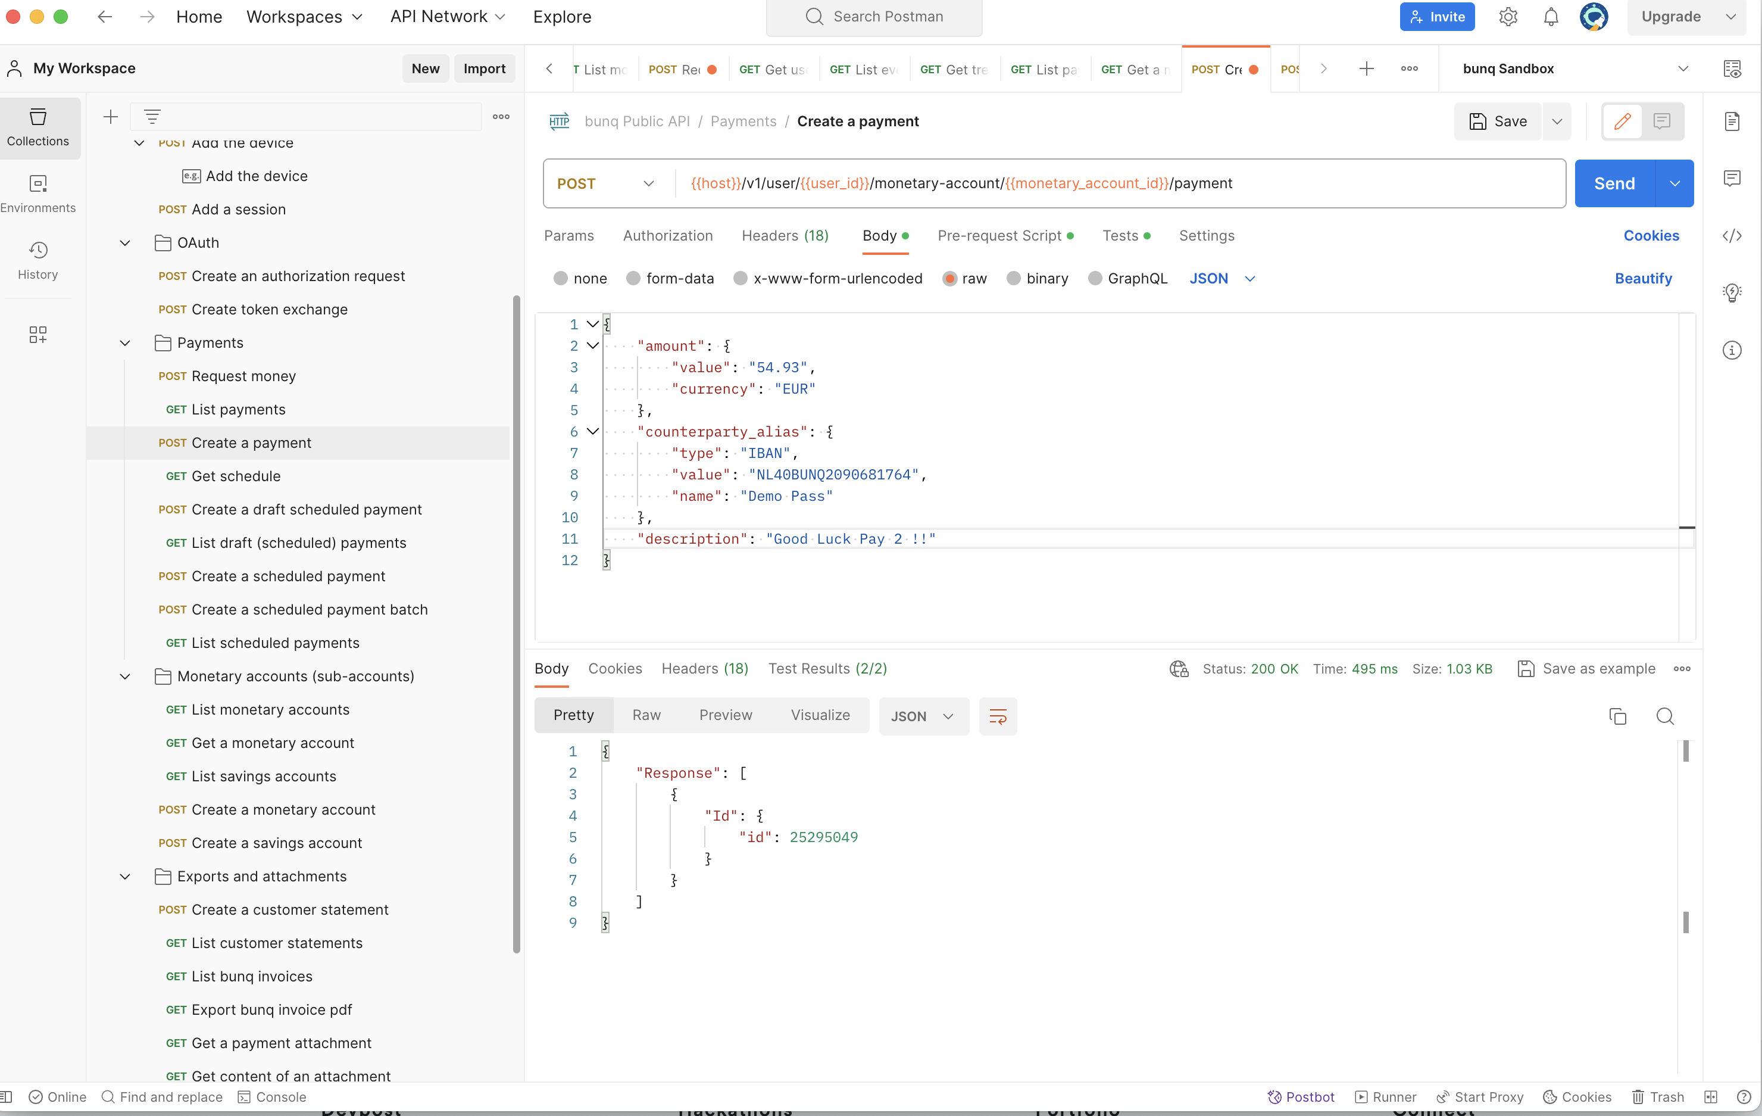This screenshot has height=1116, width=1762.
Task: Click the collections sidebar vertical scrollbar
Action: [x=516, y=624]
